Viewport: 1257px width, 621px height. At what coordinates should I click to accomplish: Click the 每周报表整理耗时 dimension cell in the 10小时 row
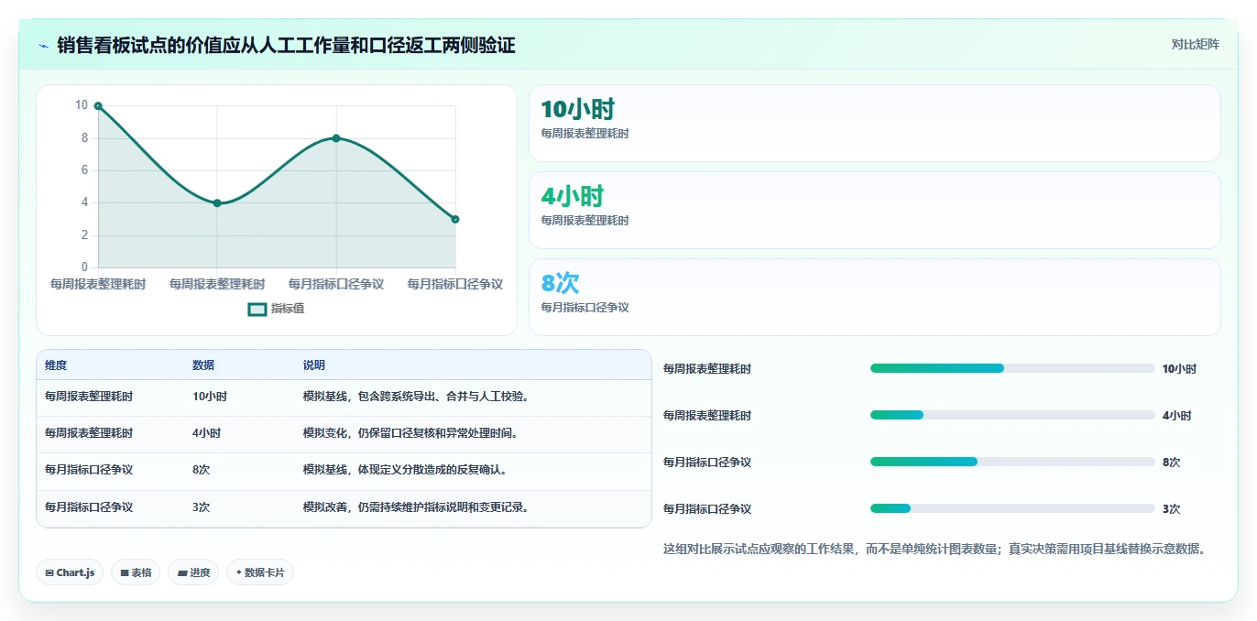point(89,397)
